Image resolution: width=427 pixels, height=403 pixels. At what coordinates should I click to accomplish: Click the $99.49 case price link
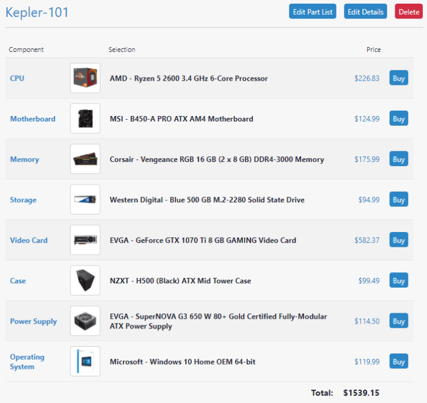point(368,281)
